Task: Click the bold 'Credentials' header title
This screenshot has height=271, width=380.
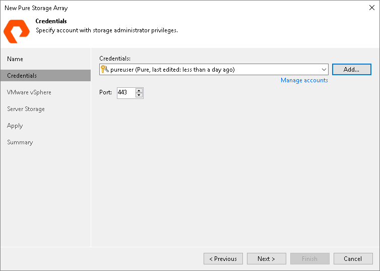Action: pyautogui.click(x=51, y=21)
